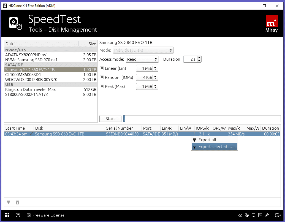Click the Lin/W column header

point(186,128)
